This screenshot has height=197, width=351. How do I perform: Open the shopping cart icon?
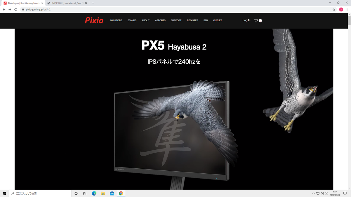(256, 20)
